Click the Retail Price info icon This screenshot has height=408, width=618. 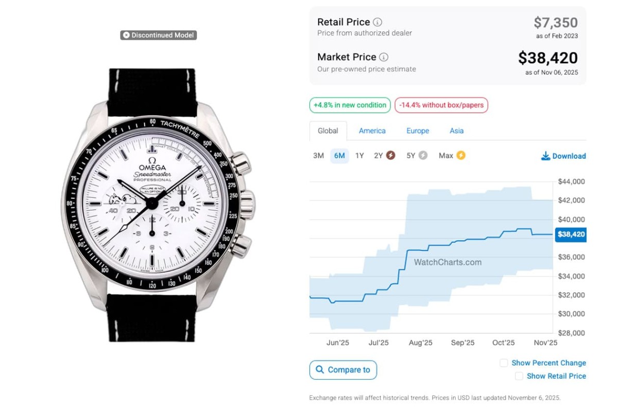click(377, 22)
